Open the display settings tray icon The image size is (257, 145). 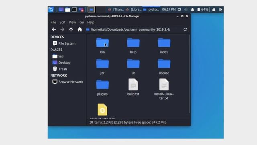point(179,10)
